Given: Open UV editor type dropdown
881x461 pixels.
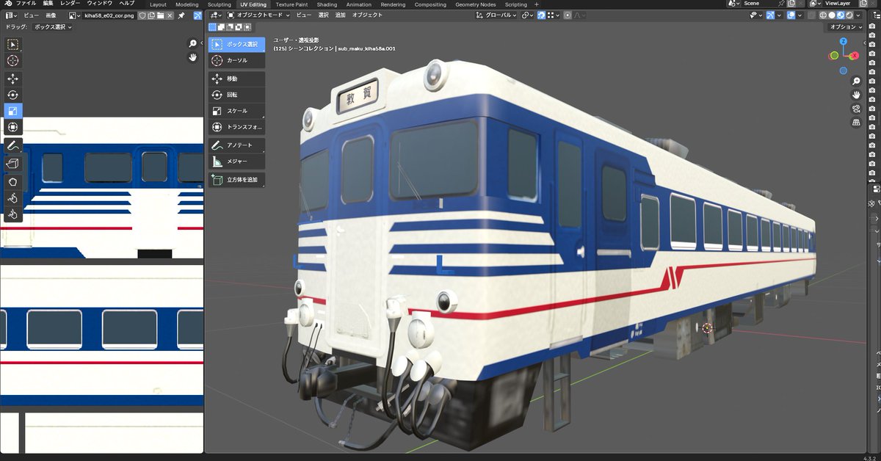Looking at the screenshot, I should pos(11,15).
